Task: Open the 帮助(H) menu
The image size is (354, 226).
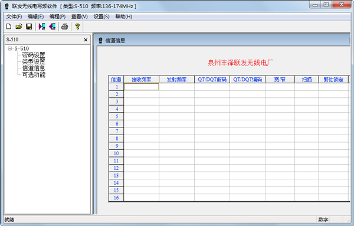Action: [124, 17]
